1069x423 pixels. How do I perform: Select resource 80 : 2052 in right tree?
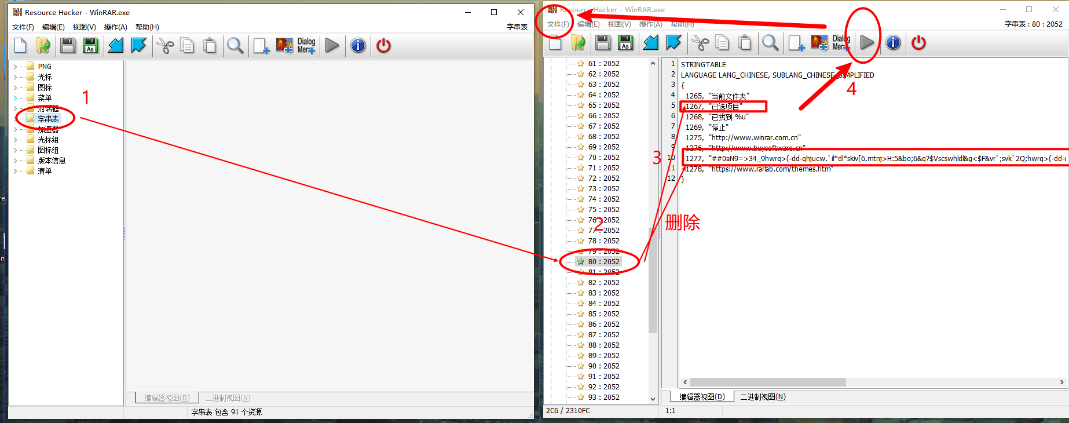603,262
